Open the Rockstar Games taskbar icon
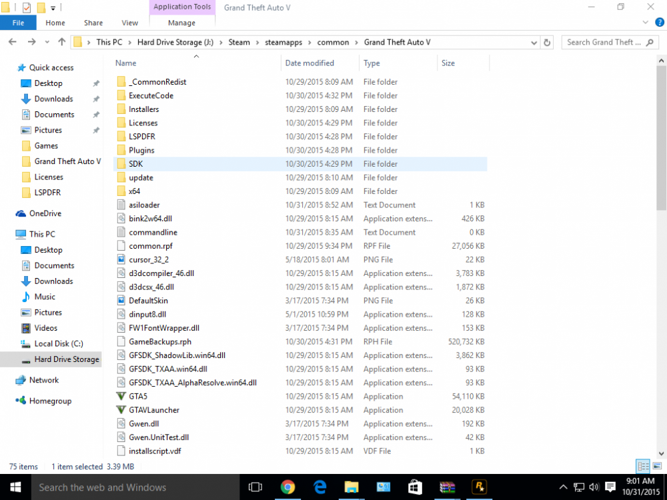 [x=479, y=487]
